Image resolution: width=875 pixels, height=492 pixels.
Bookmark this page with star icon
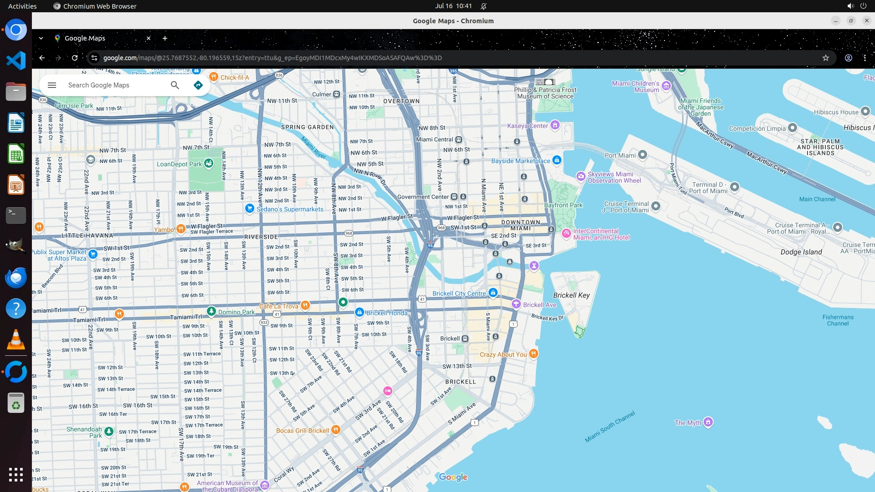(x=825, y=58)
